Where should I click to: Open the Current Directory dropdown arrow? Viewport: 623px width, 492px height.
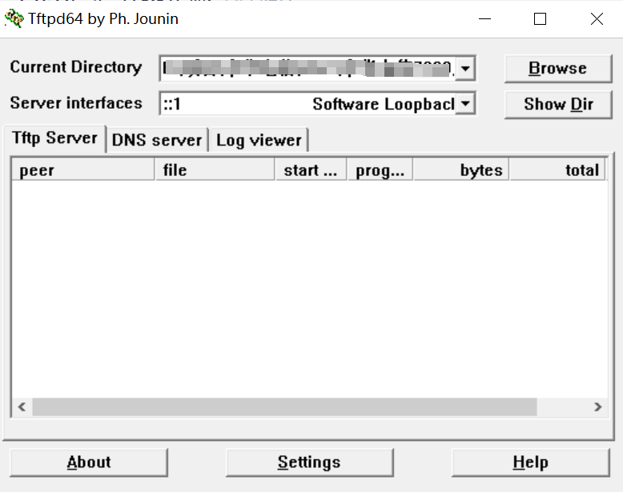(465, 68)
